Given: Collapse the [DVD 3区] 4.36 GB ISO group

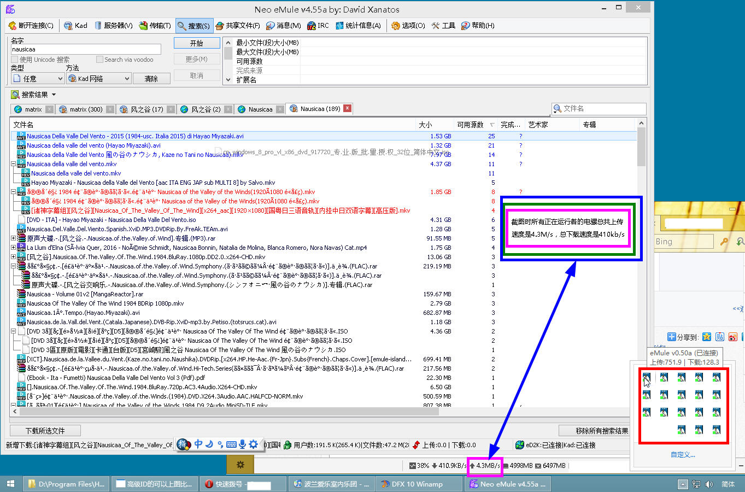Looking at the screenshot, I should tap(14, 331).
